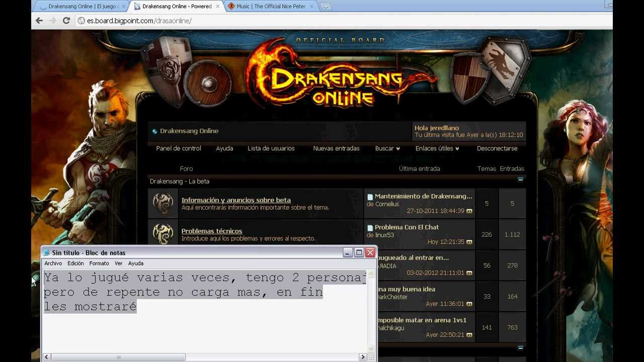The width and height of the screenshot is (644, 362).
Task: Open 'Lista de usuarios'
Action: pos(271,148)
